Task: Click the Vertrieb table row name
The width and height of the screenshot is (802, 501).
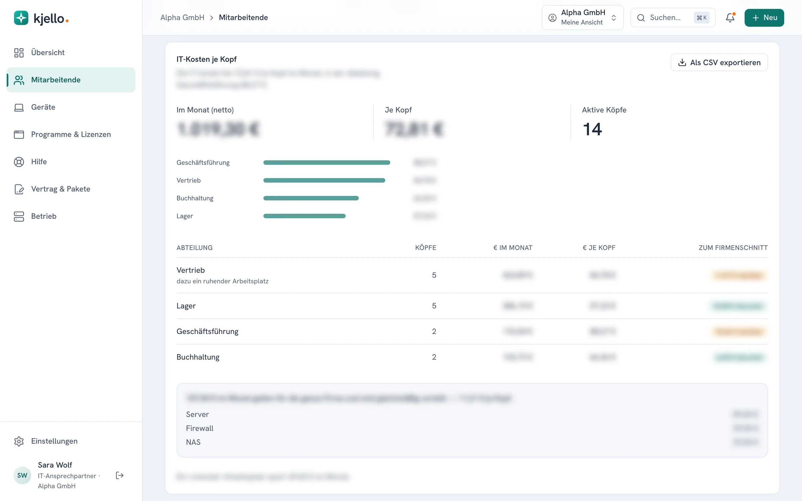Action: pyautogui.click(x=190, y=270)
